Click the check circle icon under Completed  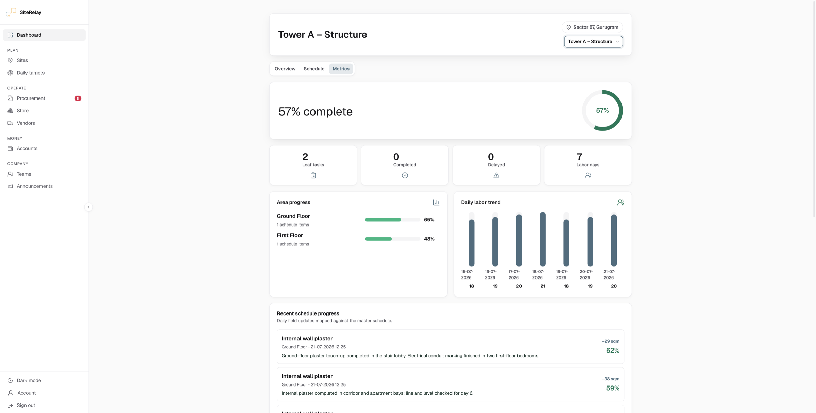(405, 175)
